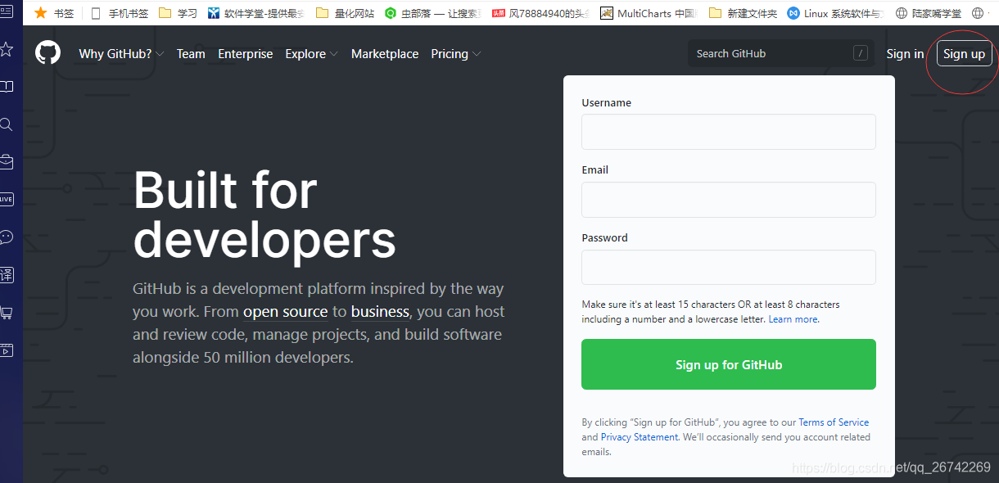Open the 新建文件夹 bookmark folder
This screenshot has width=999, height=483.
click(x=743, y=13)
